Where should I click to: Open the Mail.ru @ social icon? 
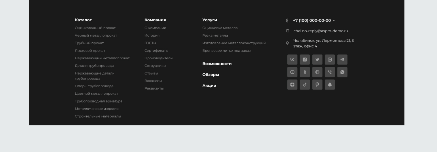[x=317, y=72]
